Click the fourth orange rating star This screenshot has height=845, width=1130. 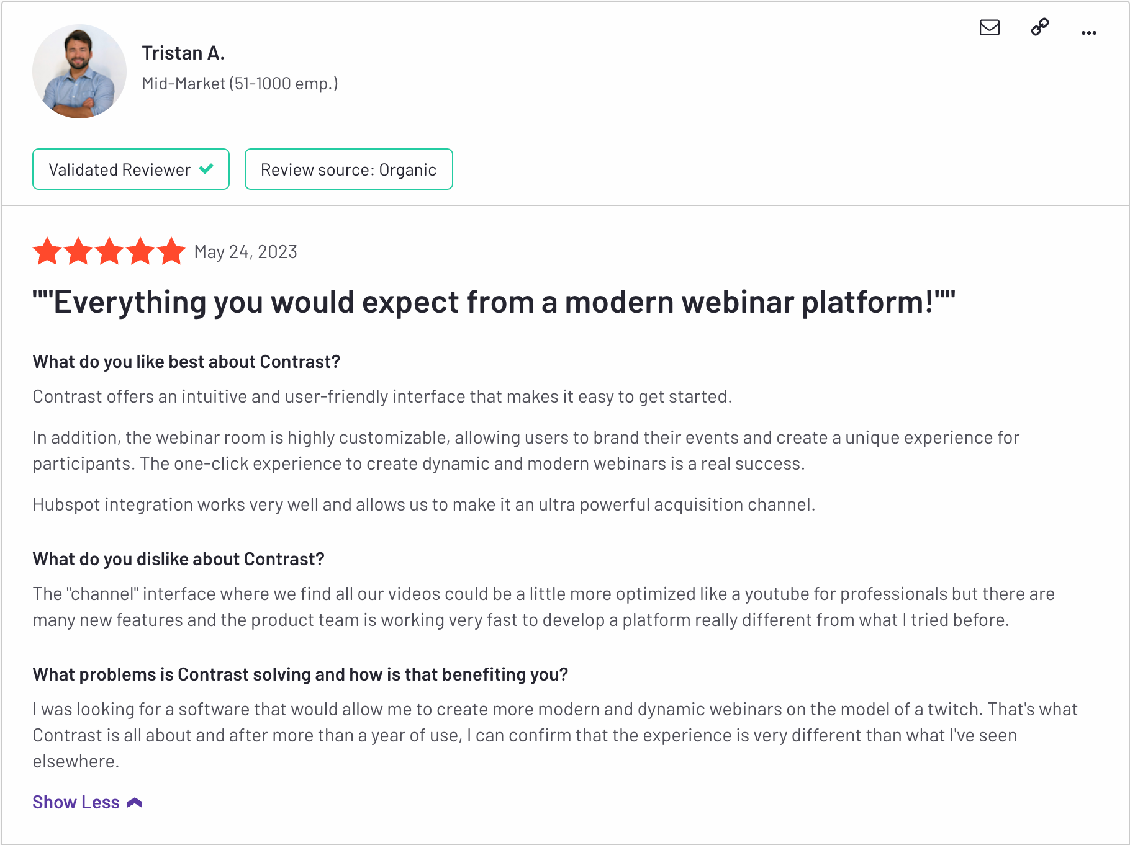(x=140, y=251)
